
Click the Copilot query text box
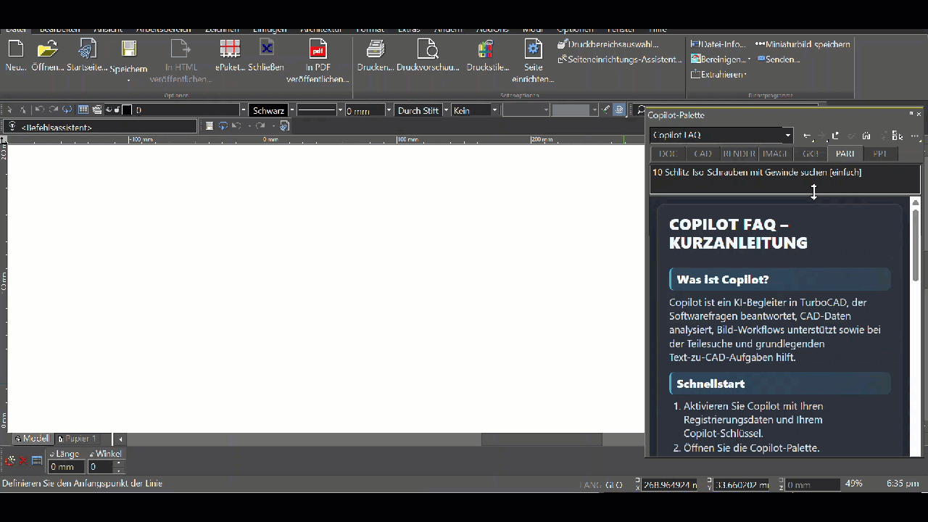click(x=784, y=179)
